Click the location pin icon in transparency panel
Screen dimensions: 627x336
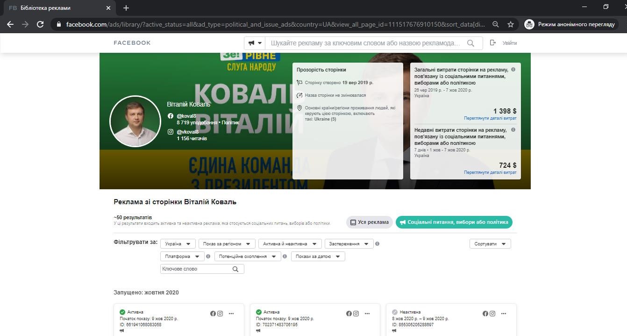pyautogui.click(x=300, y=108)
